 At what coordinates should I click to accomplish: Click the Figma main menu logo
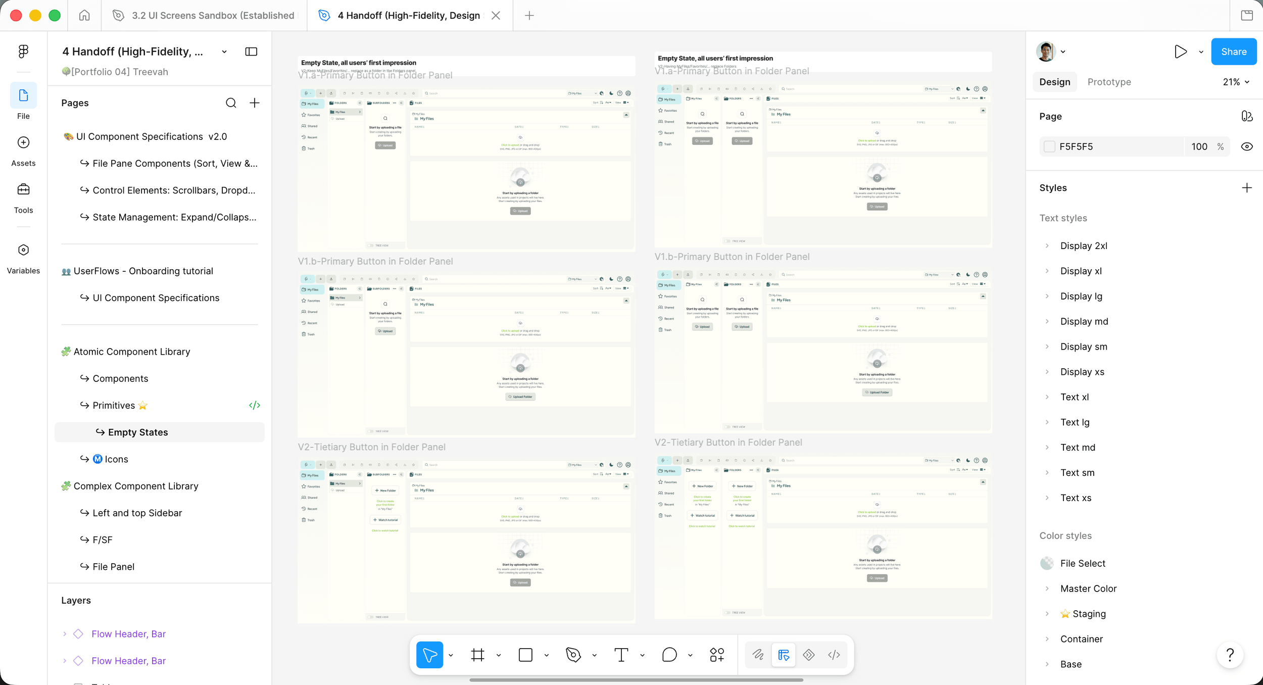(x=23, y=51)
